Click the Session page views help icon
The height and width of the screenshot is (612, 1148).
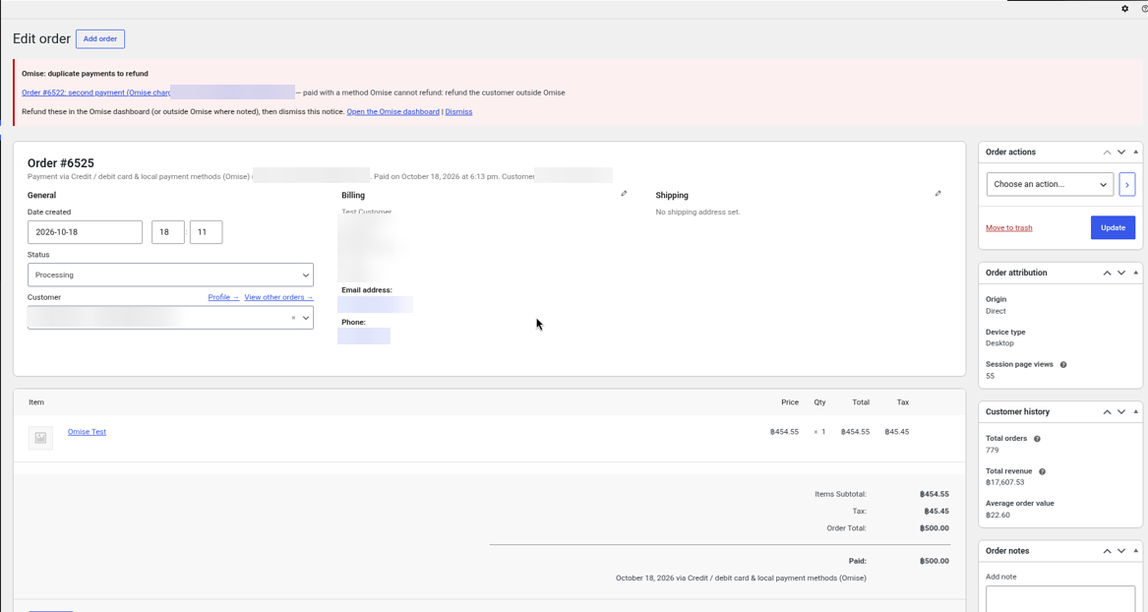(1063, 365)
